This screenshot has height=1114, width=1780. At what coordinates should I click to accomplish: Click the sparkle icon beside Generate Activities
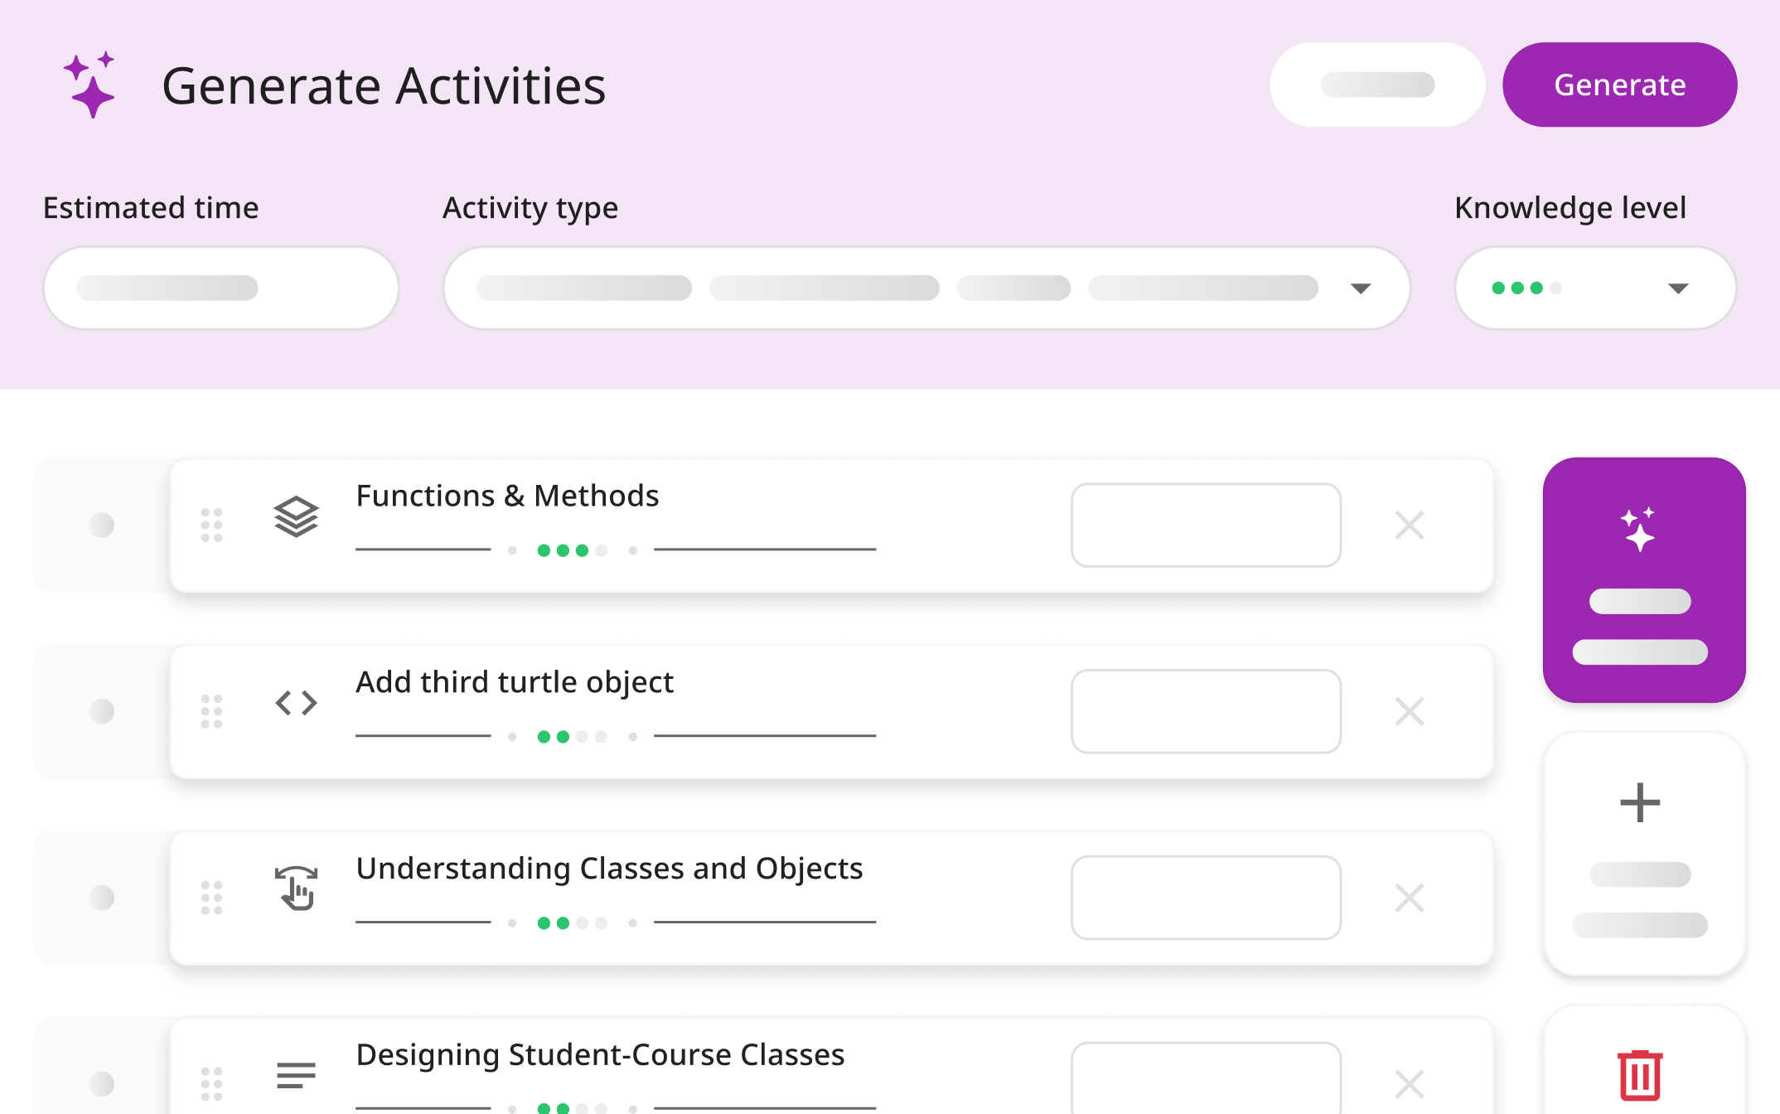click(x=89, y=85)
